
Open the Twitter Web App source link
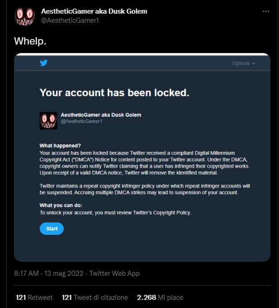(x=114, y=273)
